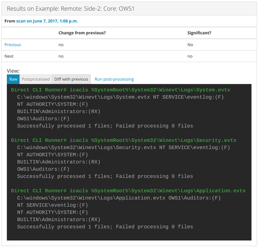Click the Results on Example page heading
This screenshot has width=258, height=247.
(x=71, y=9)
